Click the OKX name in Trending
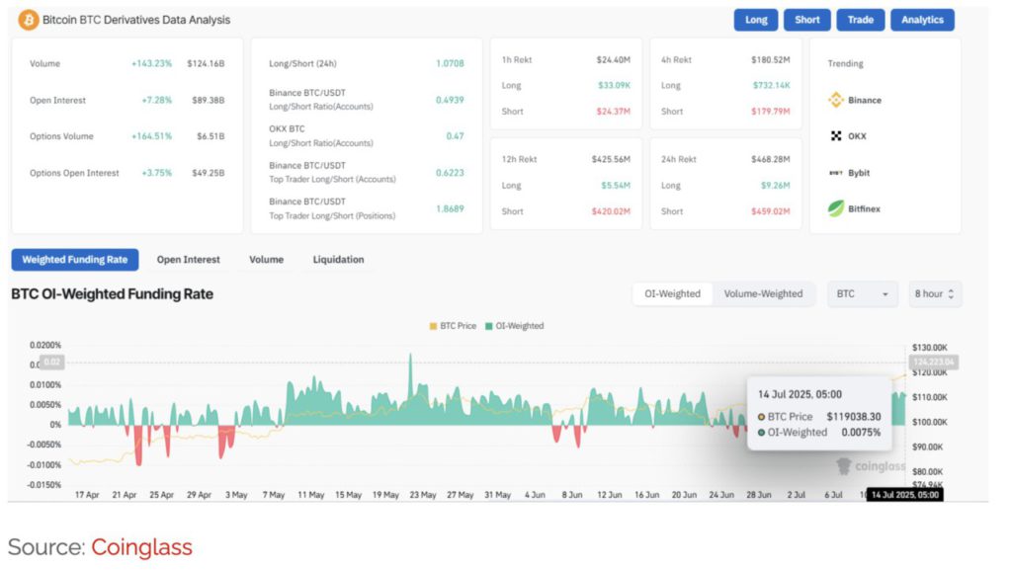Viewport: 1012px width, 570px height. pyautogui.click(x=857, y=136)
